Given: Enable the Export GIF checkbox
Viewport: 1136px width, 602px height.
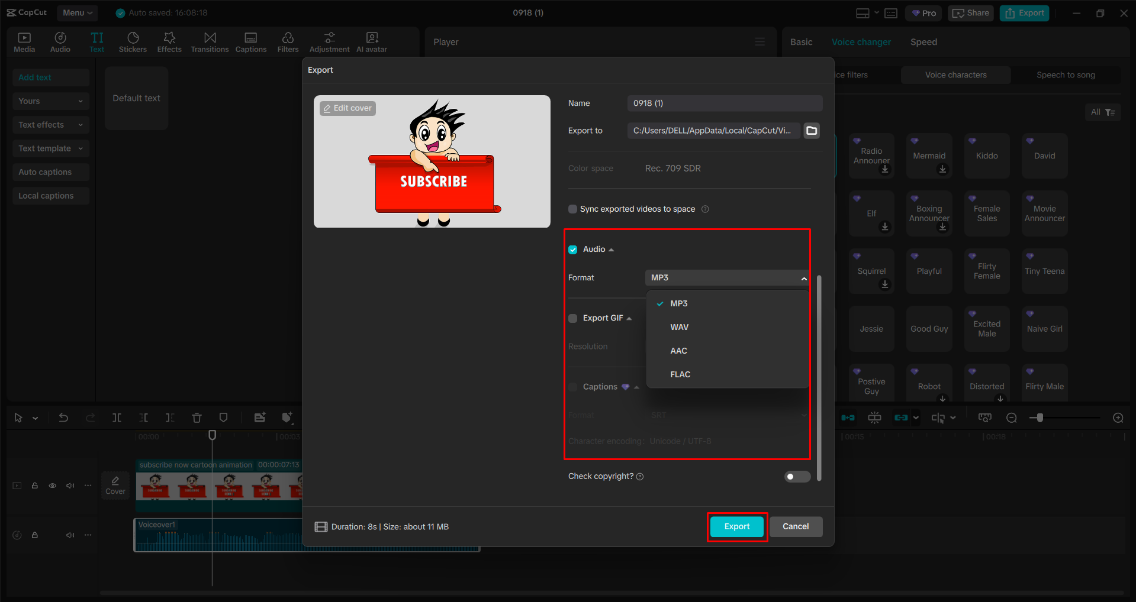Looking at the screenshot, I should coord(572,318).
